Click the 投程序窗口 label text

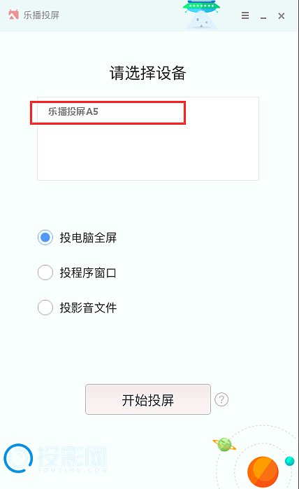pos(88,273)
